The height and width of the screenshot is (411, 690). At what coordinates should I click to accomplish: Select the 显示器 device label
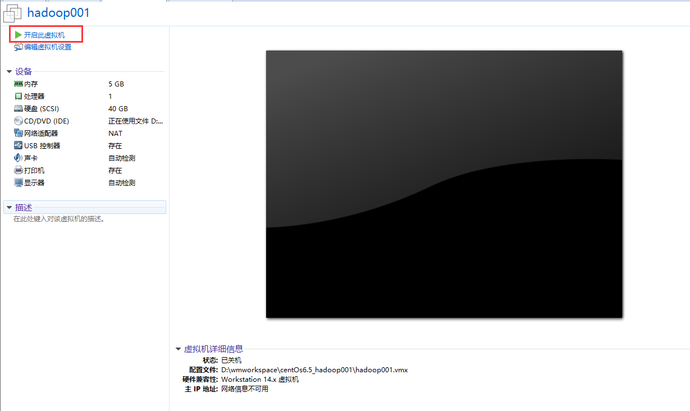pos(34,182)
